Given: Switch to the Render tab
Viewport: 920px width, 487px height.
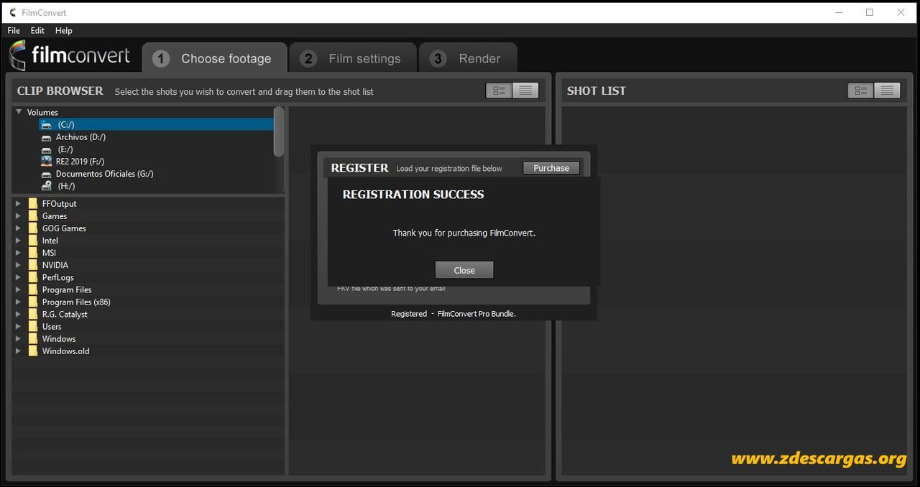Looking at the screenshot, I should click(468, 58).
